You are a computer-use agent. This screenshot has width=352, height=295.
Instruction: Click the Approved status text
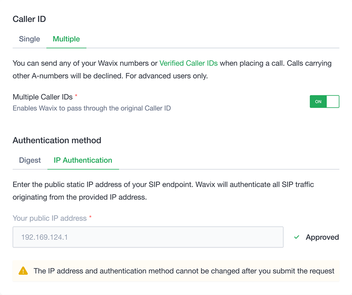coord(322,237)
